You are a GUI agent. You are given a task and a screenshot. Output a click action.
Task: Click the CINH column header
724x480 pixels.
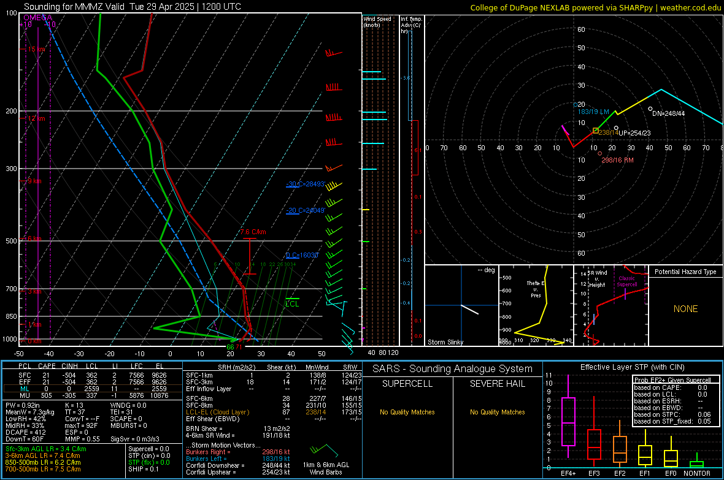click(x=69, y=366)
